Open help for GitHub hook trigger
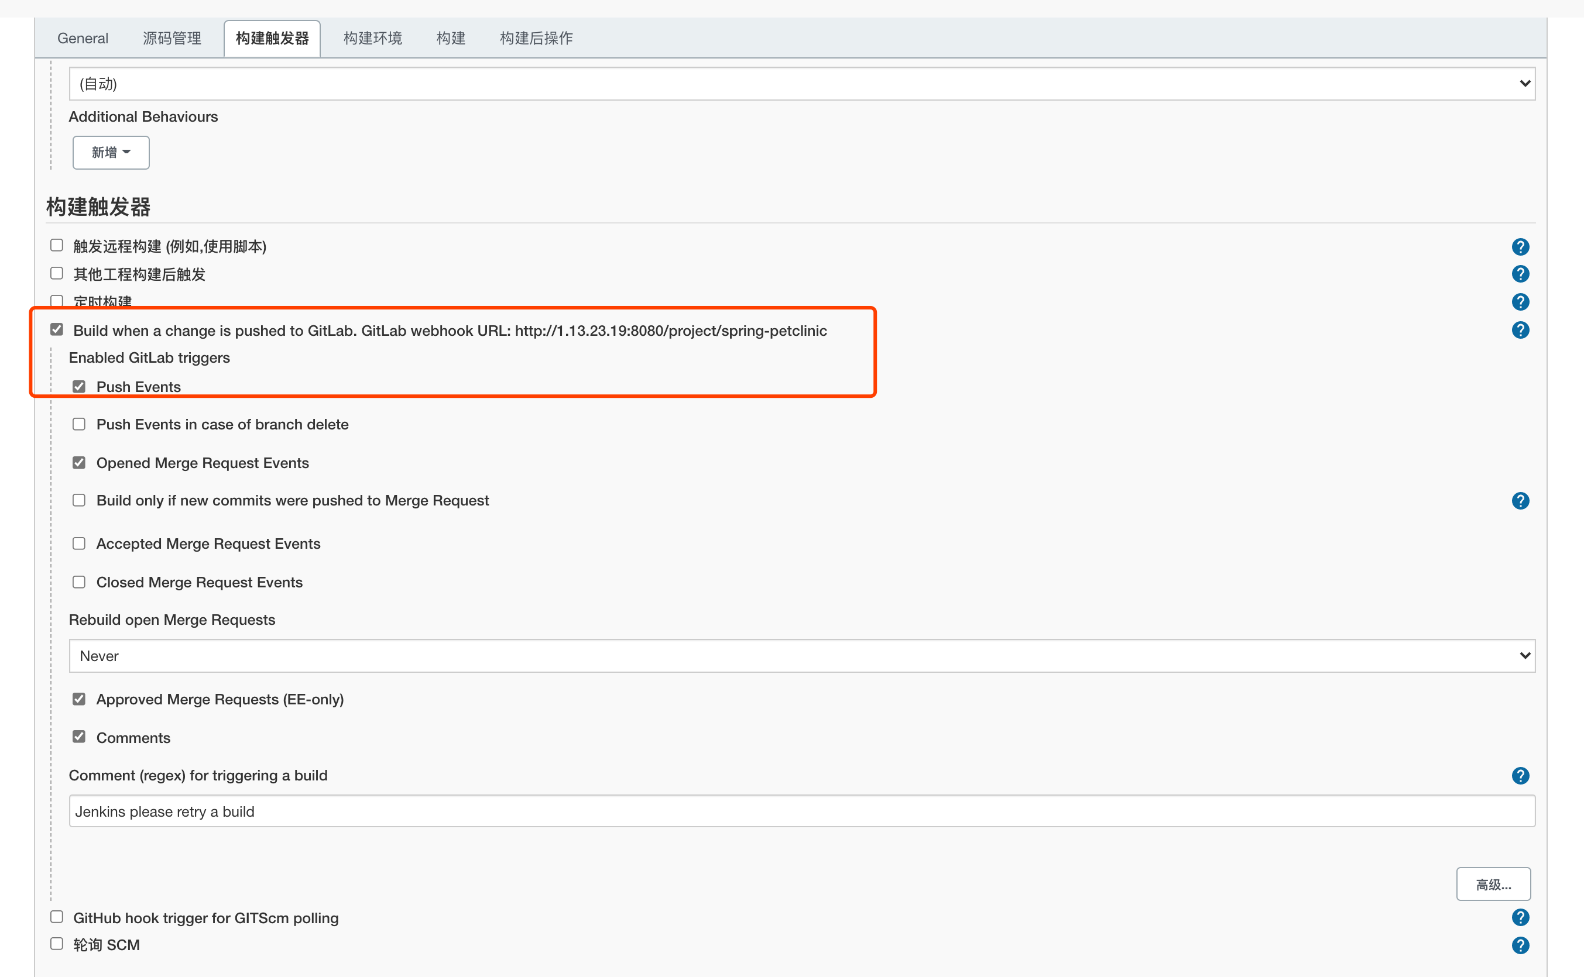The height and width of the screenshot is (977, 1584). point(1520,917)
